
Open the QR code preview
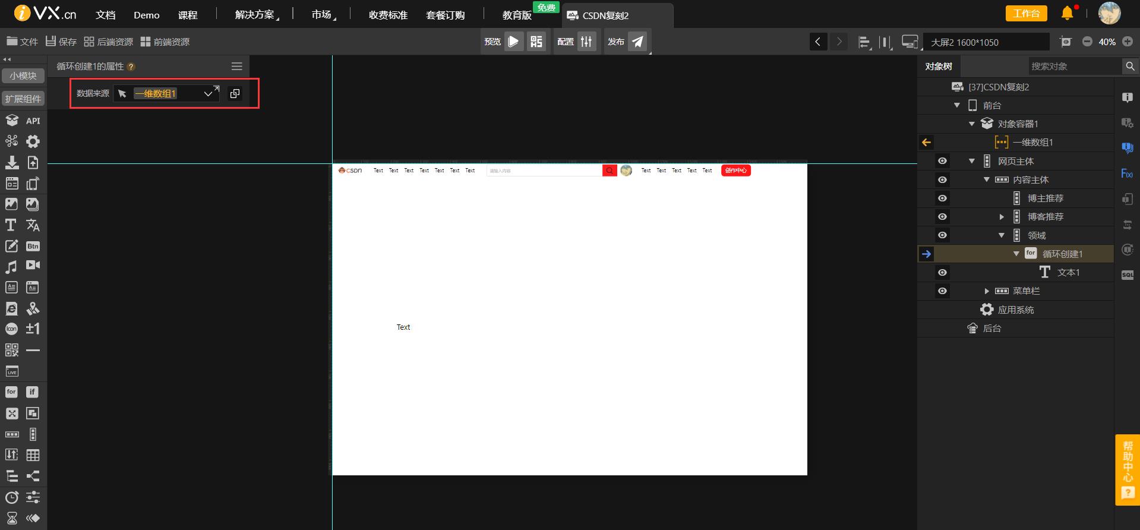coord(536,42)
